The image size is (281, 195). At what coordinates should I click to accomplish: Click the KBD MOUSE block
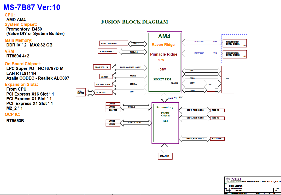click(81, 92)
